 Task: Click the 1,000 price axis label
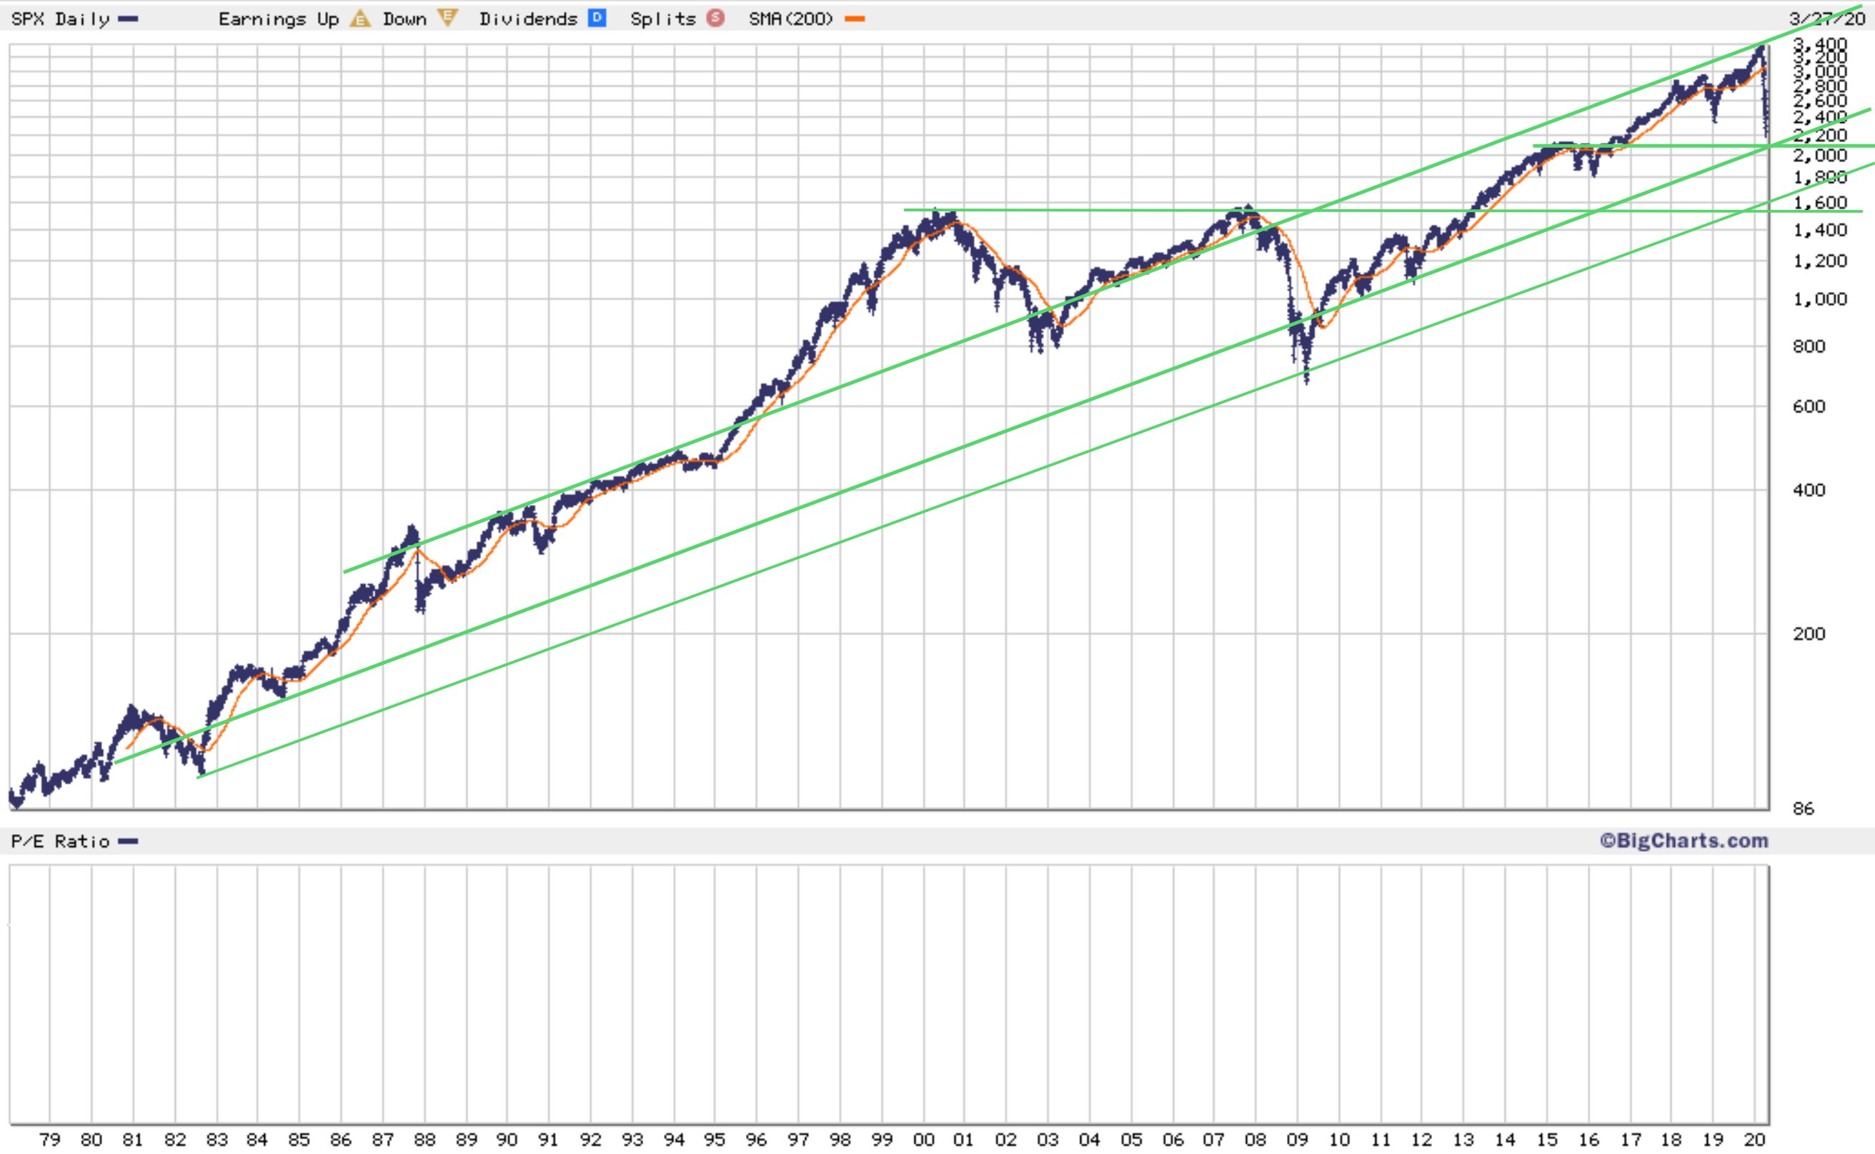(x=1820, y=299)
